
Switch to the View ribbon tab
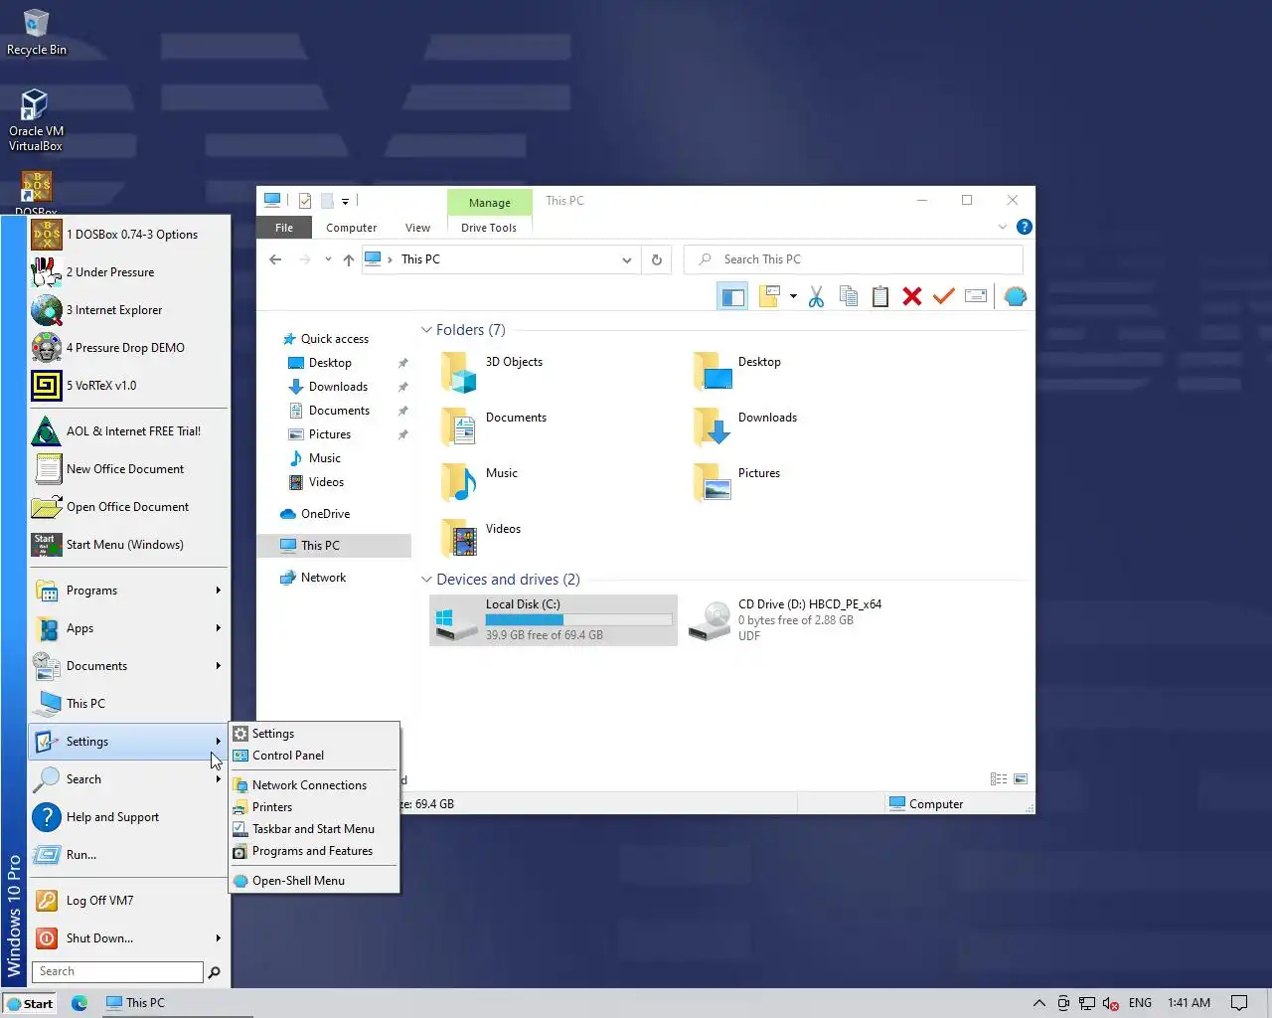(418, 228)
